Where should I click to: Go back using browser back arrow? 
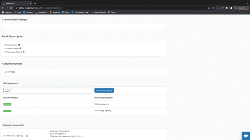3,8
